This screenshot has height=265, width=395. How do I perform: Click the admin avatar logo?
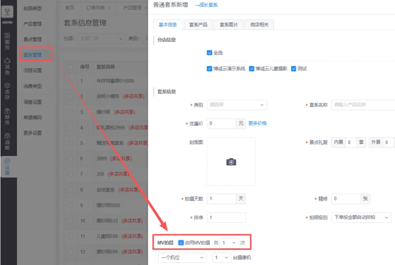7,10
